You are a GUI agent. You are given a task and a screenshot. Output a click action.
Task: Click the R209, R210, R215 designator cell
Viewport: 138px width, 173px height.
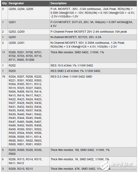(x=29, y=169)
